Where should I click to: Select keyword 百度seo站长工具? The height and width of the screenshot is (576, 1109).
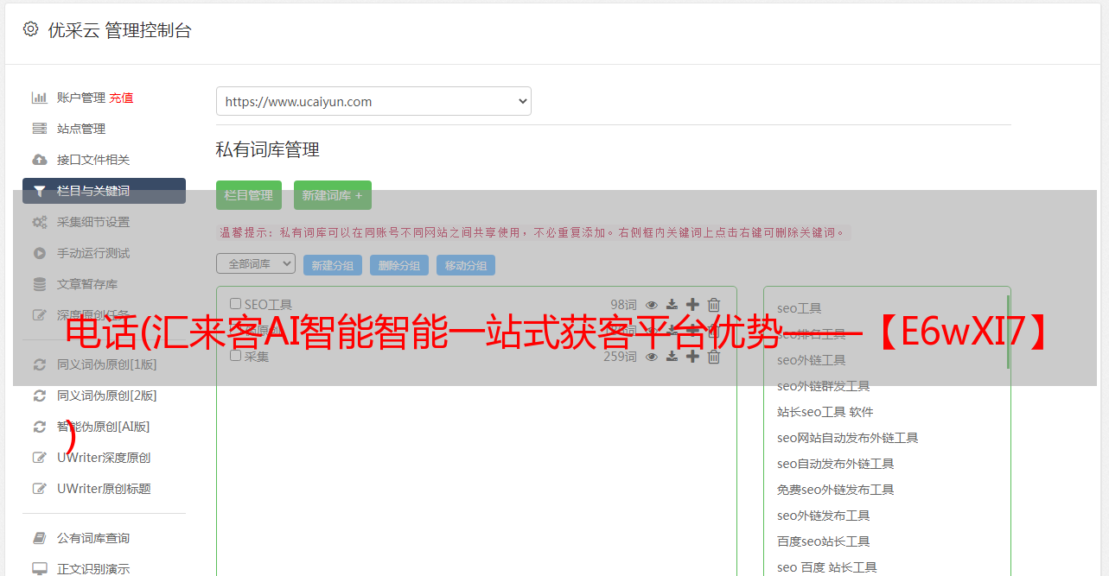[824, 541]
